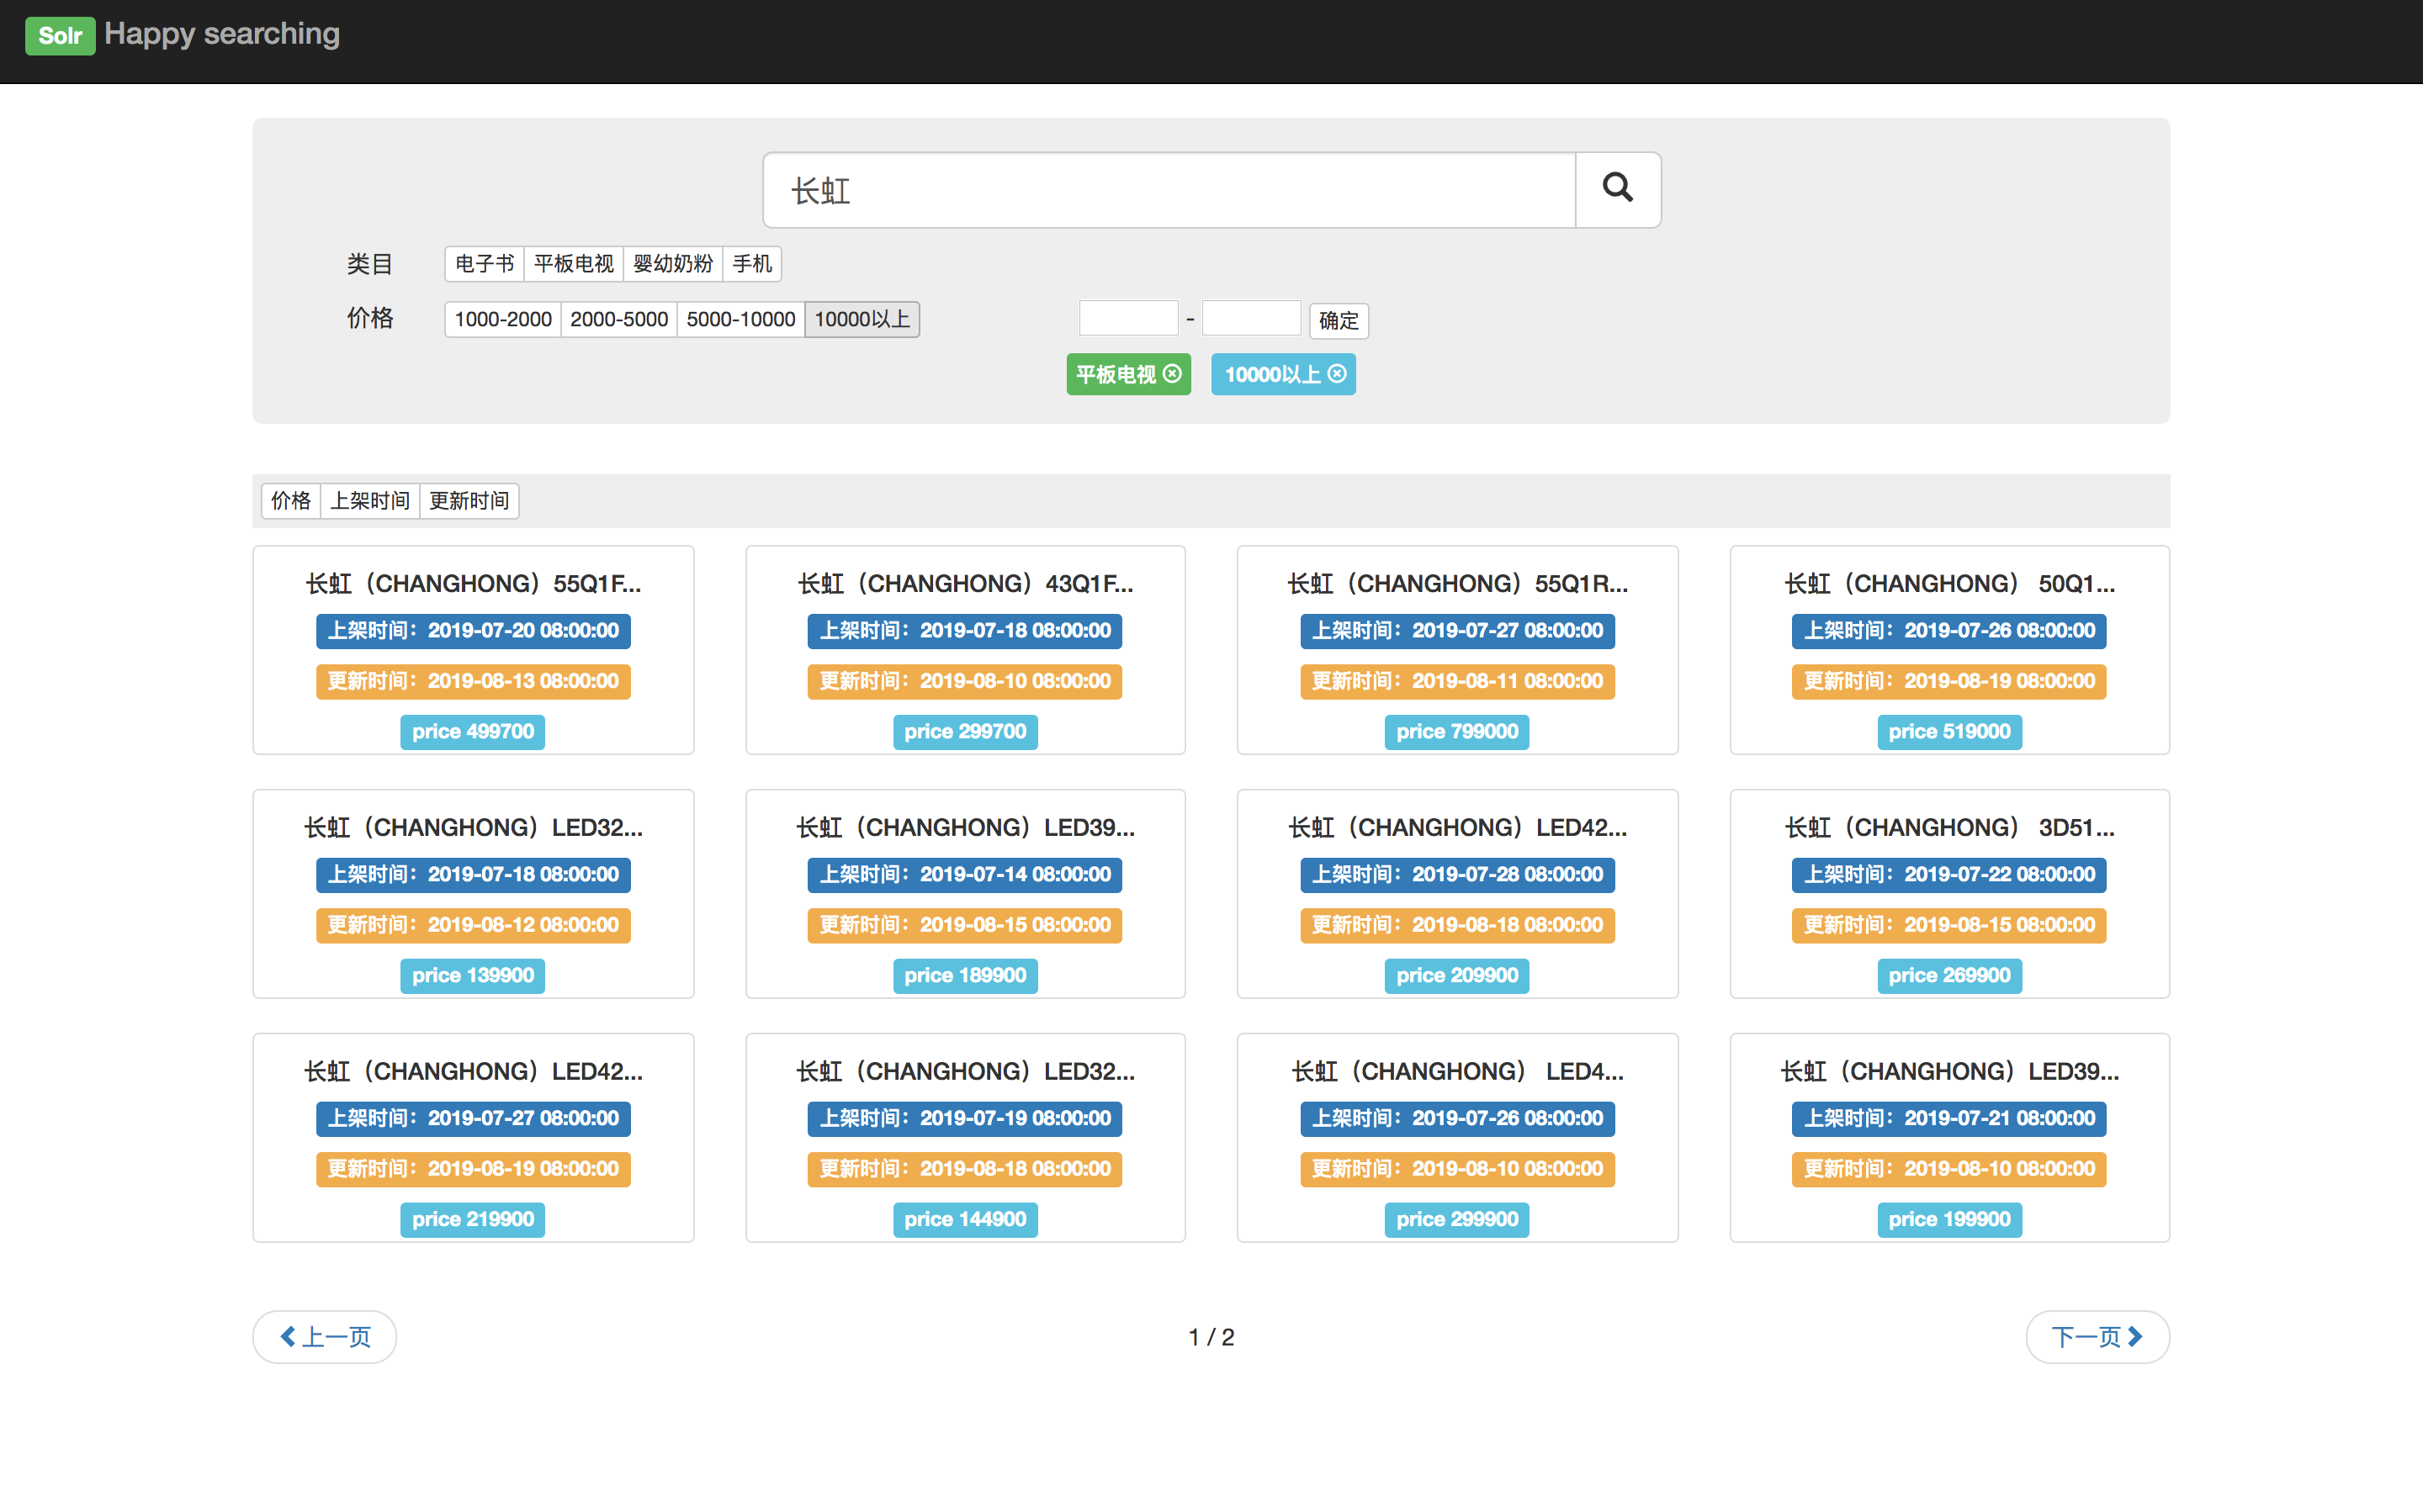This screenshot has width=2423, height=1512.
Task: Select the 电子书 category filter
Action: [485, 264]
